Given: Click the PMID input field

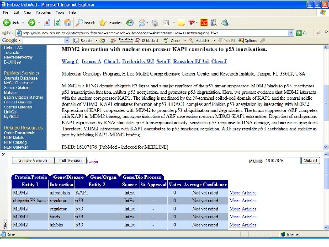Looking at the screenshot, I should 282,161.
